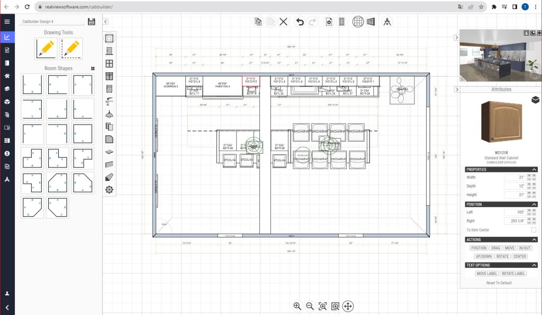Check the To Item Center checkbox
Image resolution: width=542 pixels, height=315 pixels.
[x=534, y=230]
